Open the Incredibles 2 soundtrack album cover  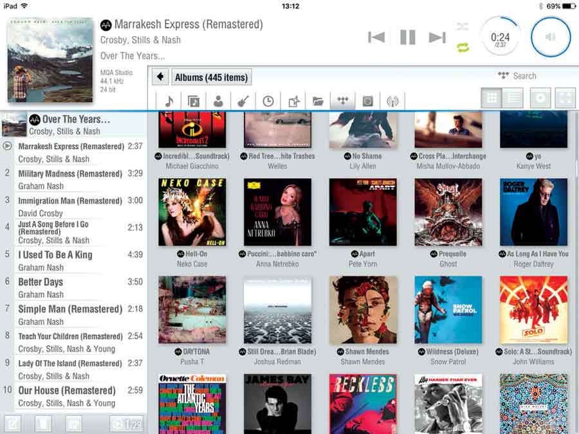192,130
